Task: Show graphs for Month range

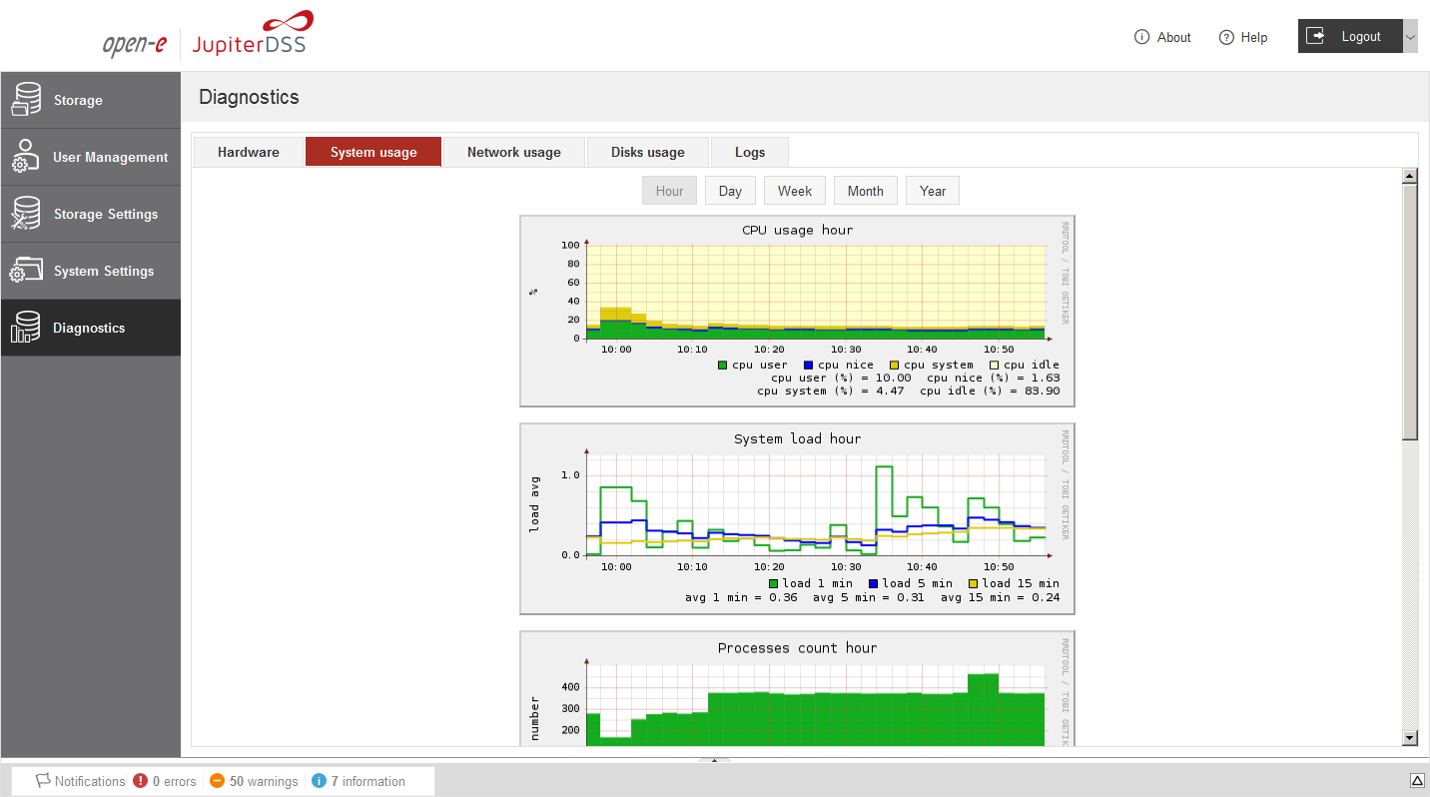Action: coord(866,191)
